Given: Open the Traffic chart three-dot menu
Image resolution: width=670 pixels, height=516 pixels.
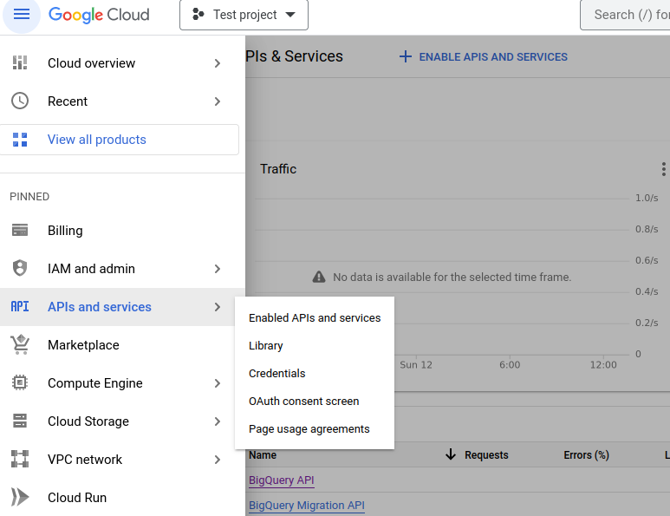Looking at the screenshot, I should [x=663, y=169].
